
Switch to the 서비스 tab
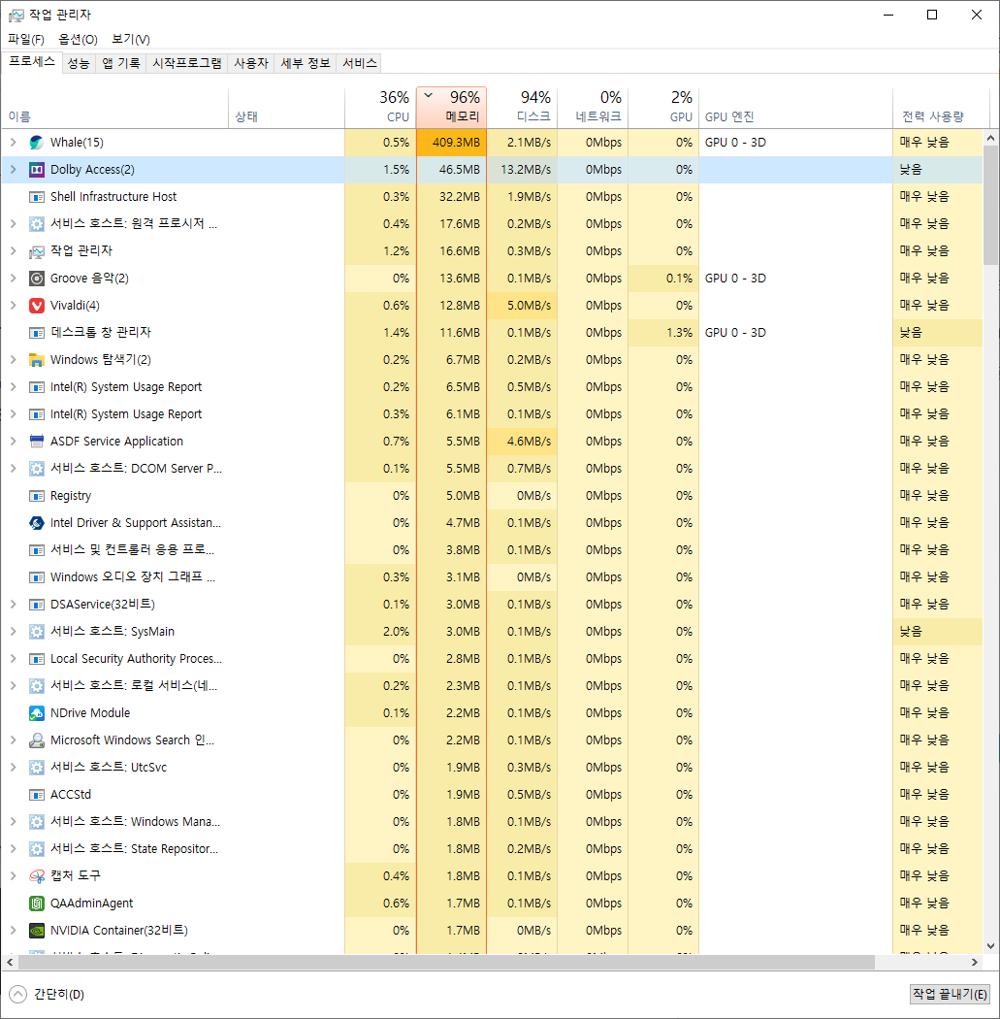tap(359, 63)
